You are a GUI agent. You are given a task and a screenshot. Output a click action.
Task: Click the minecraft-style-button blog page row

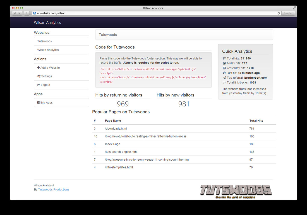click(184, 136)
